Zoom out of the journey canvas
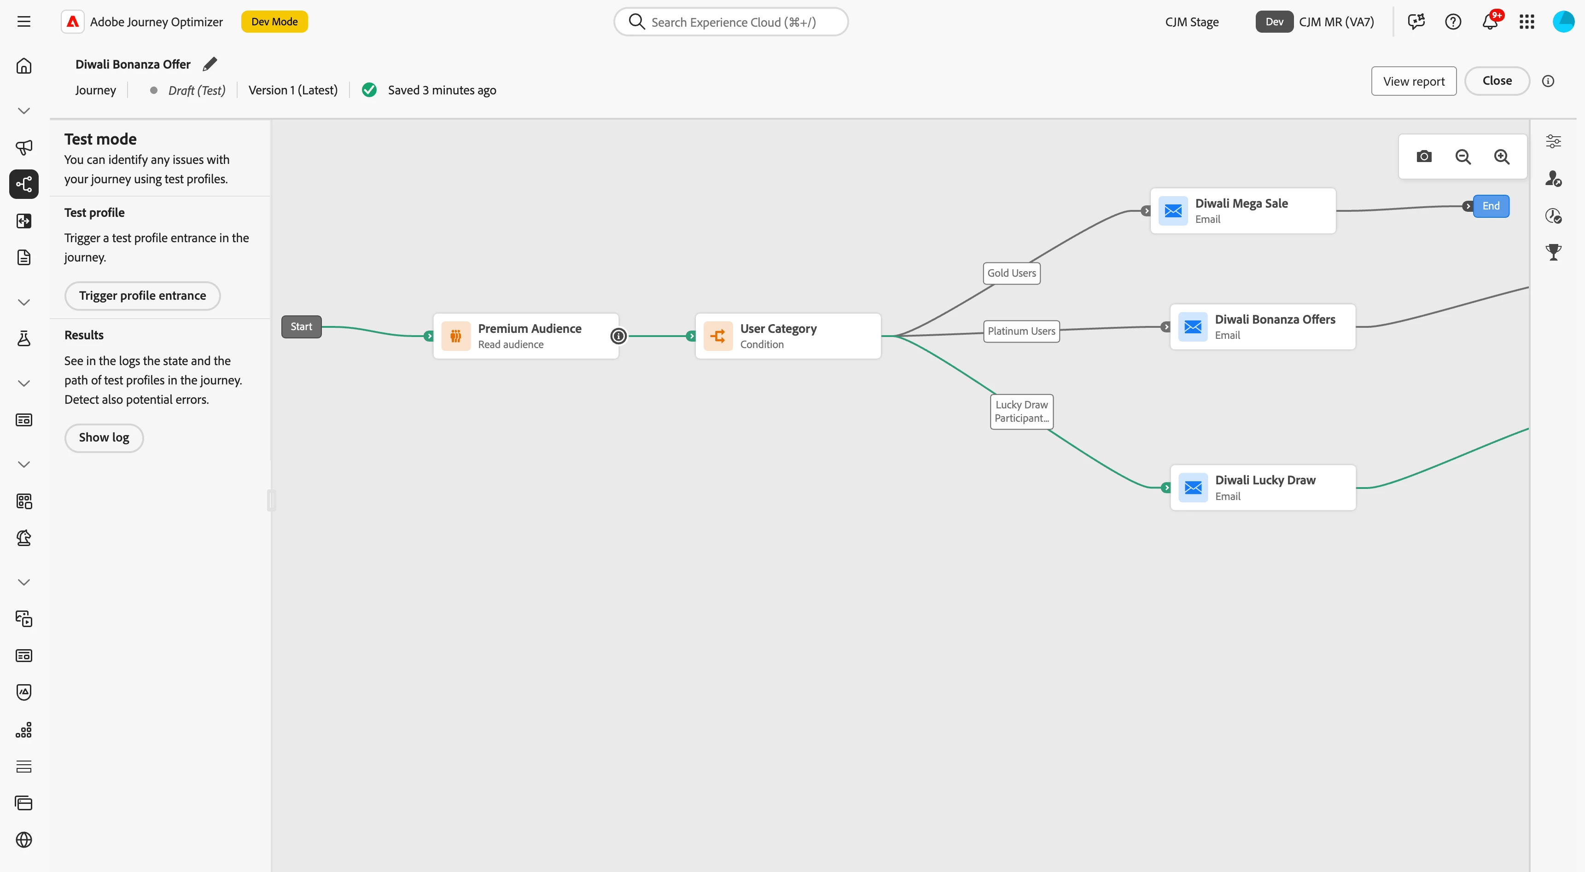Image resolution: width=1585 pixels, height=872 pixels. click(1463, 157)
